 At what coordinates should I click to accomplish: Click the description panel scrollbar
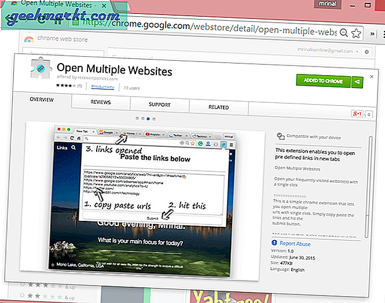[x=367, y=185]
